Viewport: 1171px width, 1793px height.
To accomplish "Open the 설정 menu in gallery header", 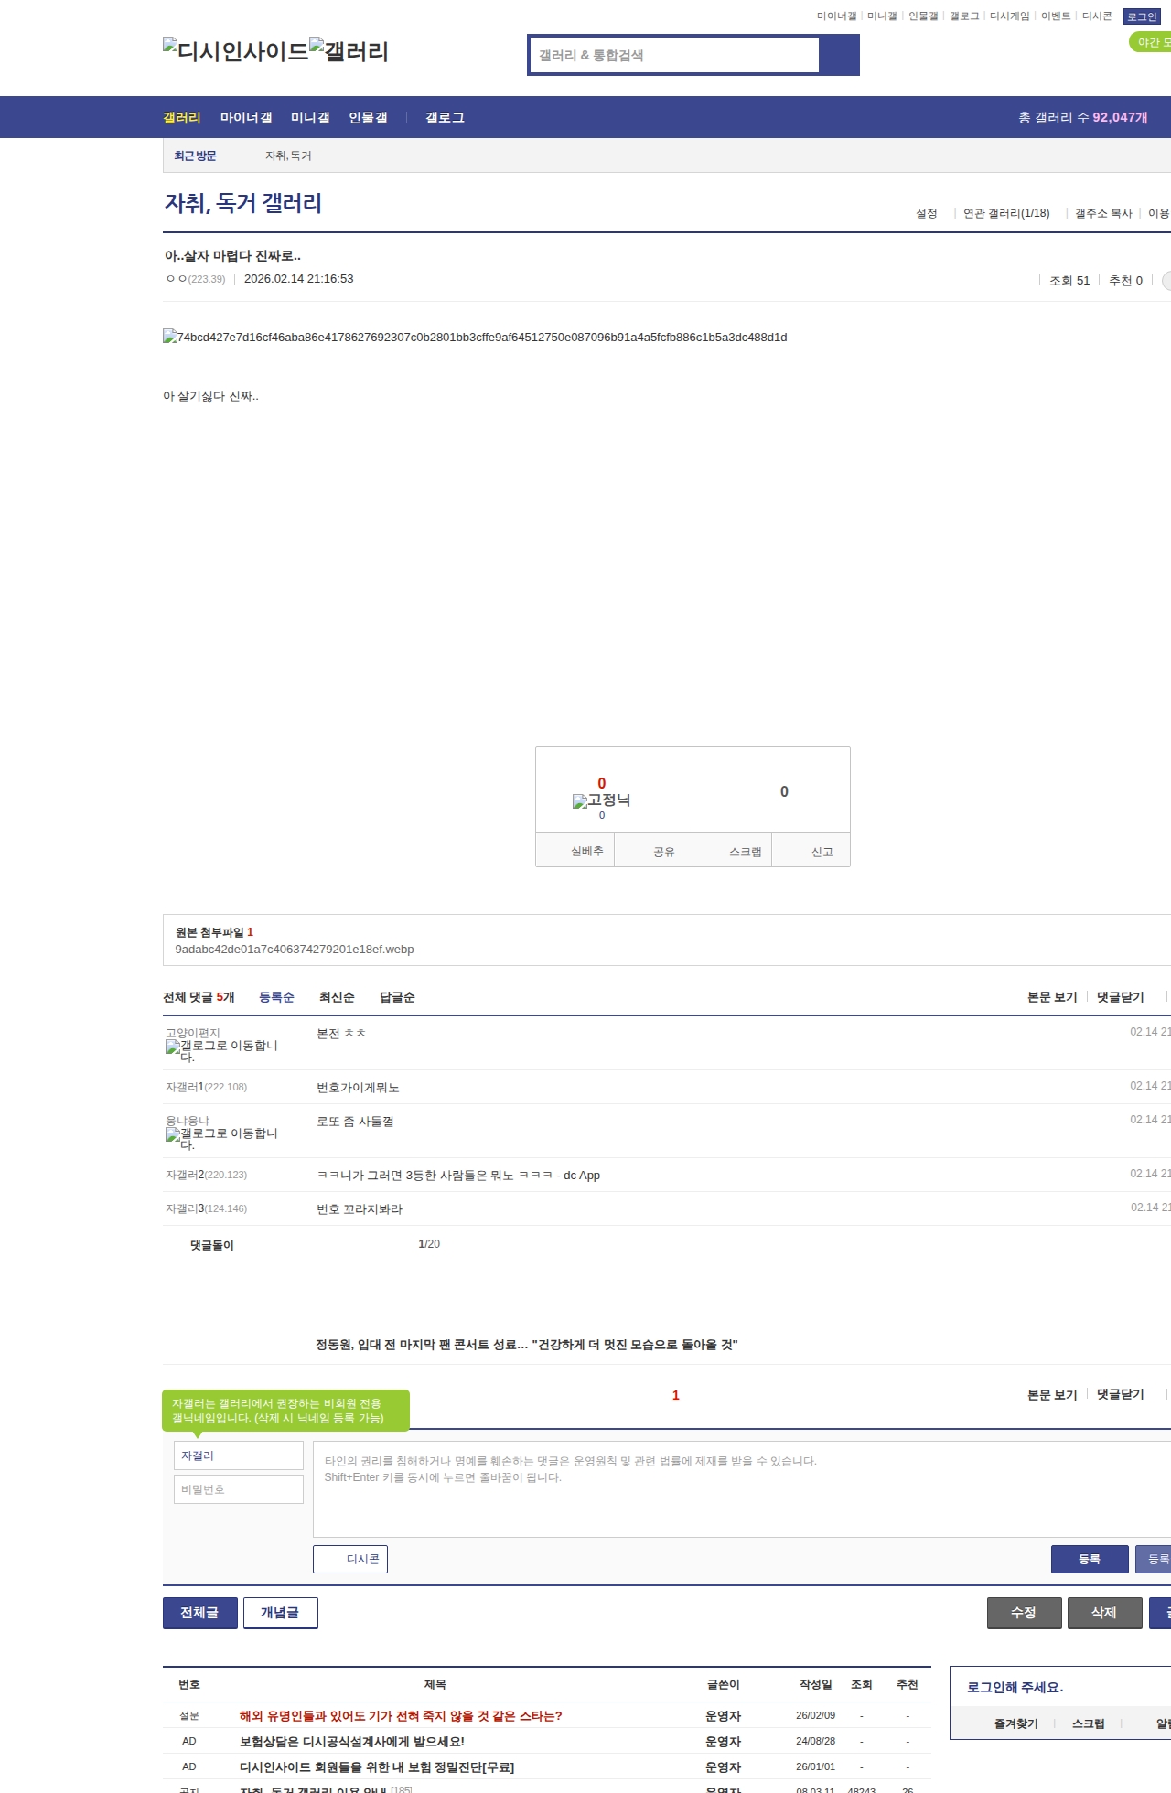I will click(926, 213).
